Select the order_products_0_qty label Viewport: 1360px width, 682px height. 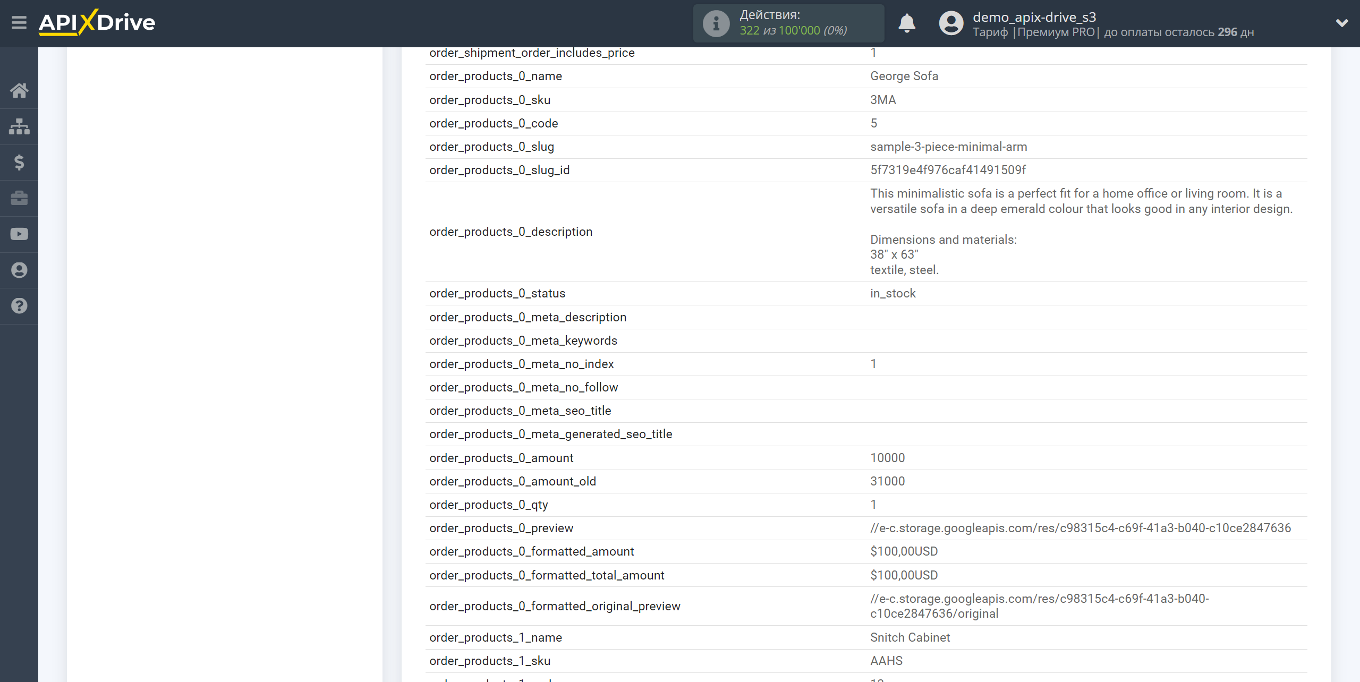tap(488, 505)
